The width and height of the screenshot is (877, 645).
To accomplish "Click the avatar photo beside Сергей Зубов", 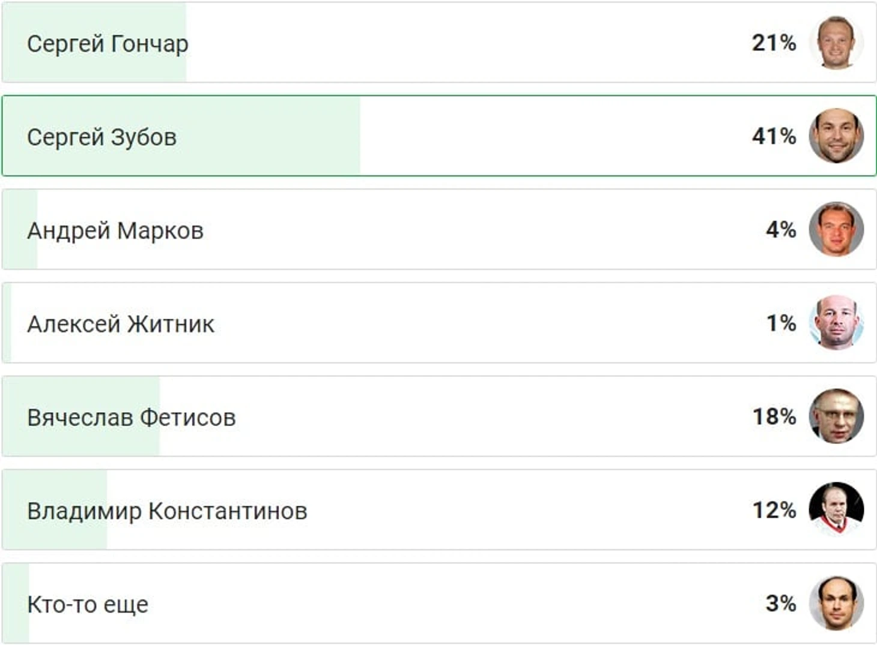I will [x=836, y=136].
